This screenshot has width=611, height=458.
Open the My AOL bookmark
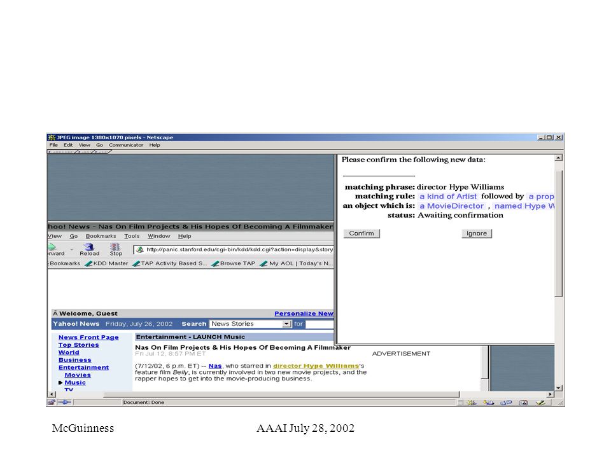tap(296, 263)
